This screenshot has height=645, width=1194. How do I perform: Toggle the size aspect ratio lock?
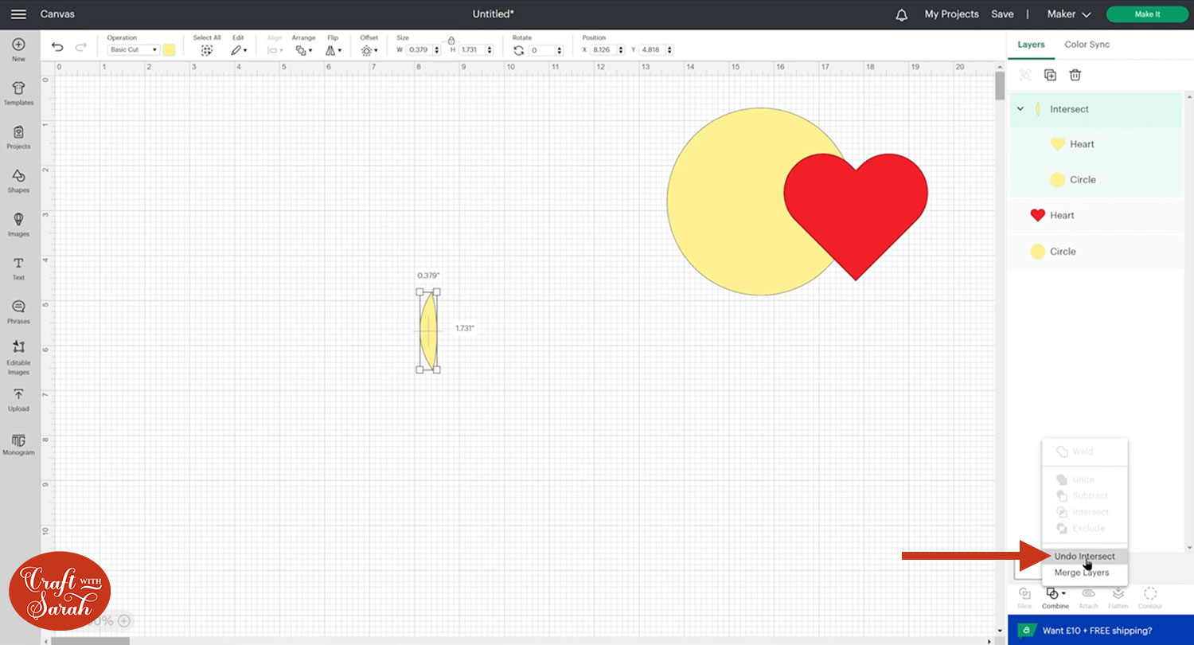click(x=451, y=40)
